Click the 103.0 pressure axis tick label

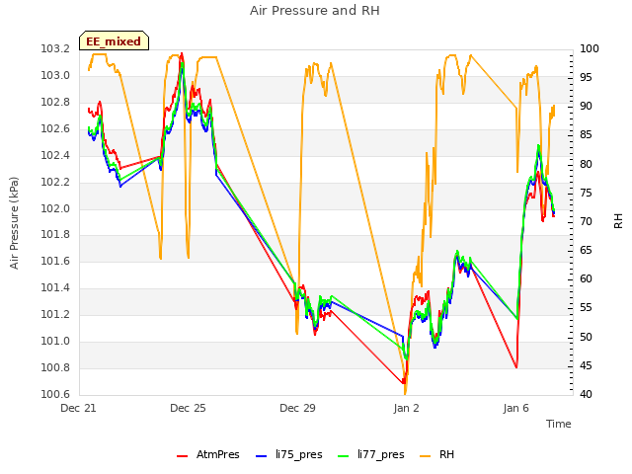coord(55,76)
